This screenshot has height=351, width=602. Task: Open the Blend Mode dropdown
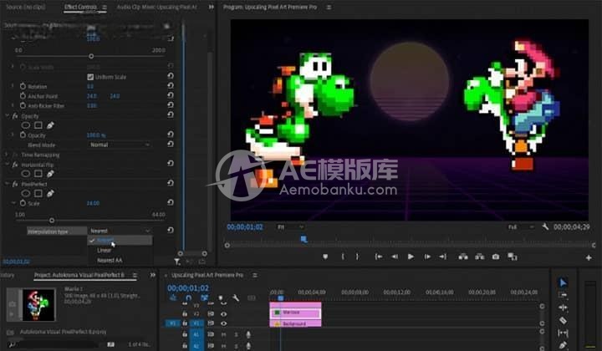(x=119, y=145)
